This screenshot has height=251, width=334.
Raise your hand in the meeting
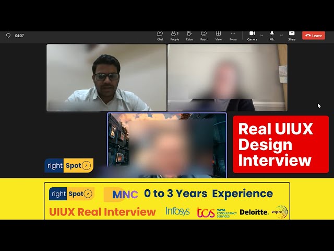(189, 36)
